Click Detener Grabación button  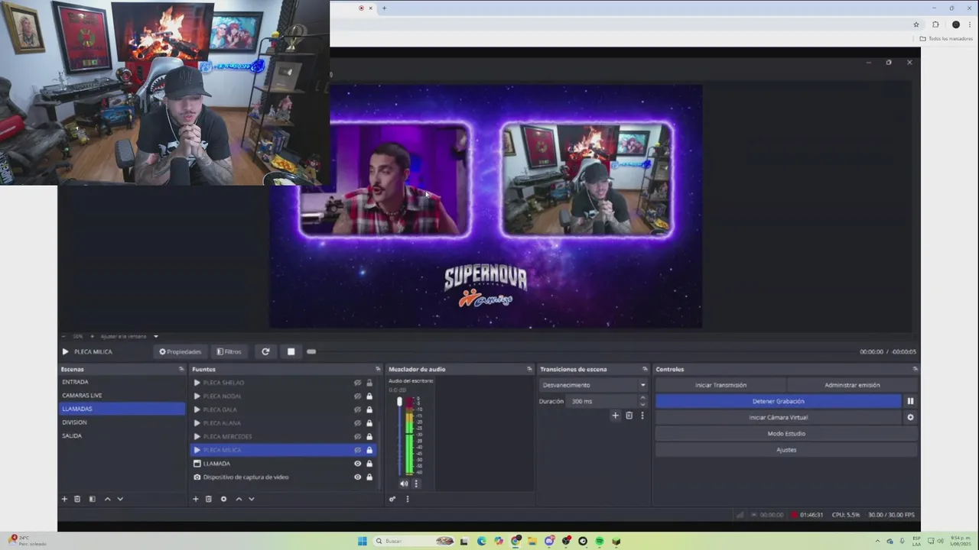(779, 401)
